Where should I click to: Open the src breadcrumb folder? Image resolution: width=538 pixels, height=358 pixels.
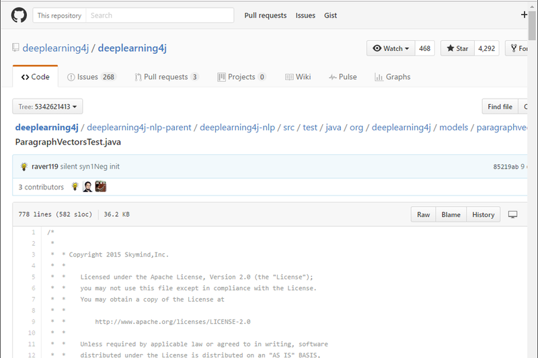click(289, 128)
